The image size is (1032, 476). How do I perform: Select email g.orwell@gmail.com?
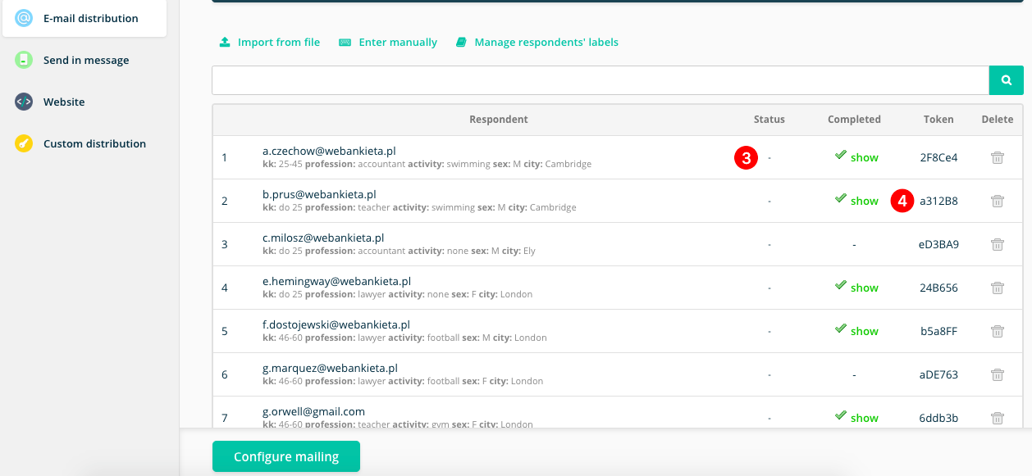(313, 411)
